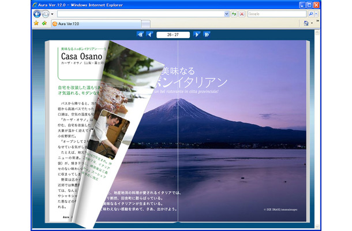
Task: Open the search provider options dropdown
Action: pyautogui.click(x=316, y=14)
